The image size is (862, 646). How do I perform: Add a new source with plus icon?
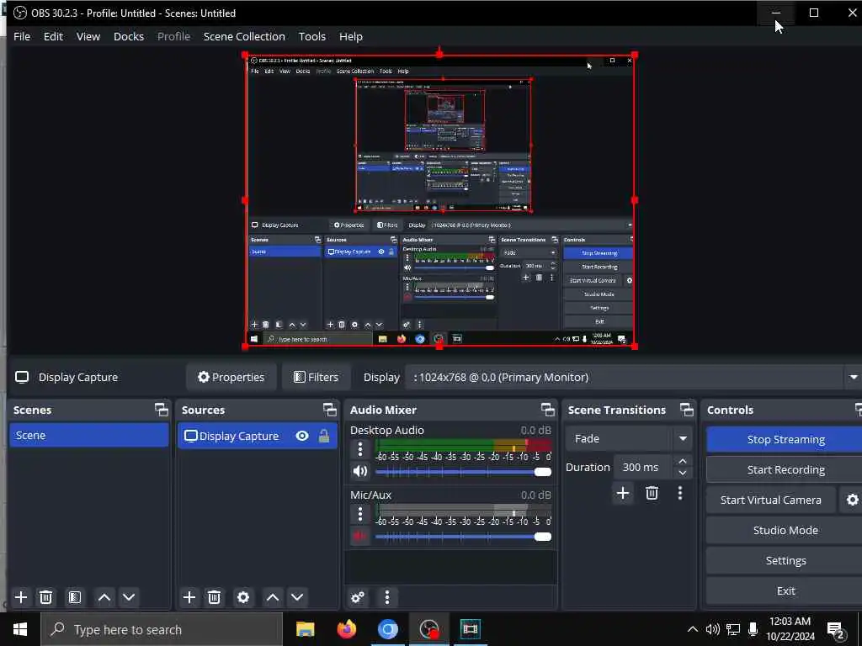189,597
